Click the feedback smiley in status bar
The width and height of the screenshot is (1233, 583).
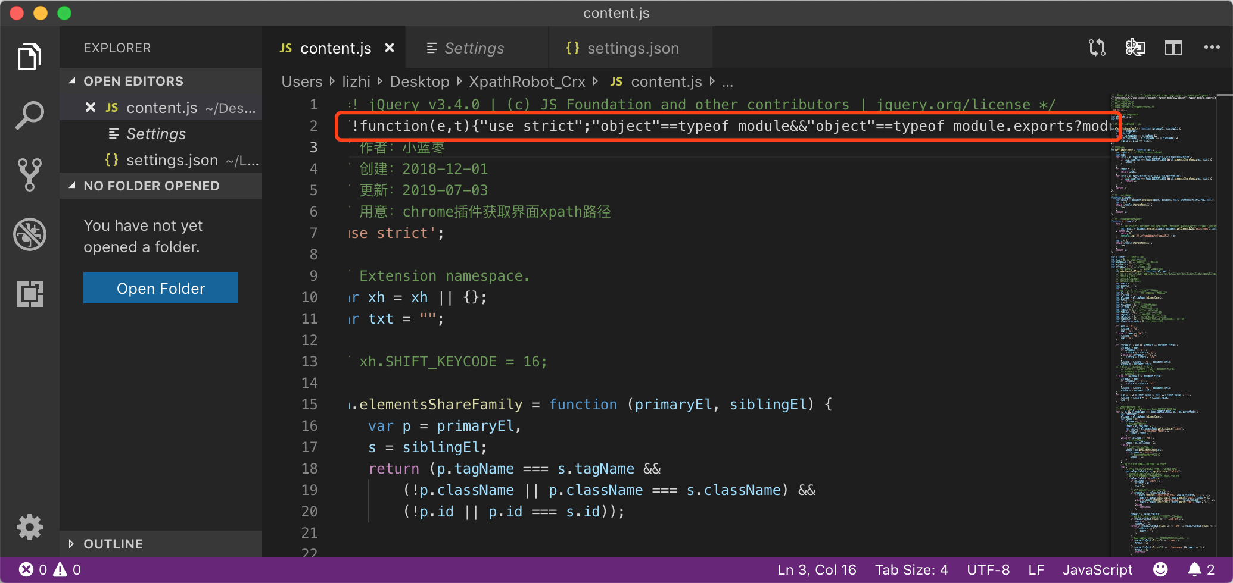tap(1160, 570)
